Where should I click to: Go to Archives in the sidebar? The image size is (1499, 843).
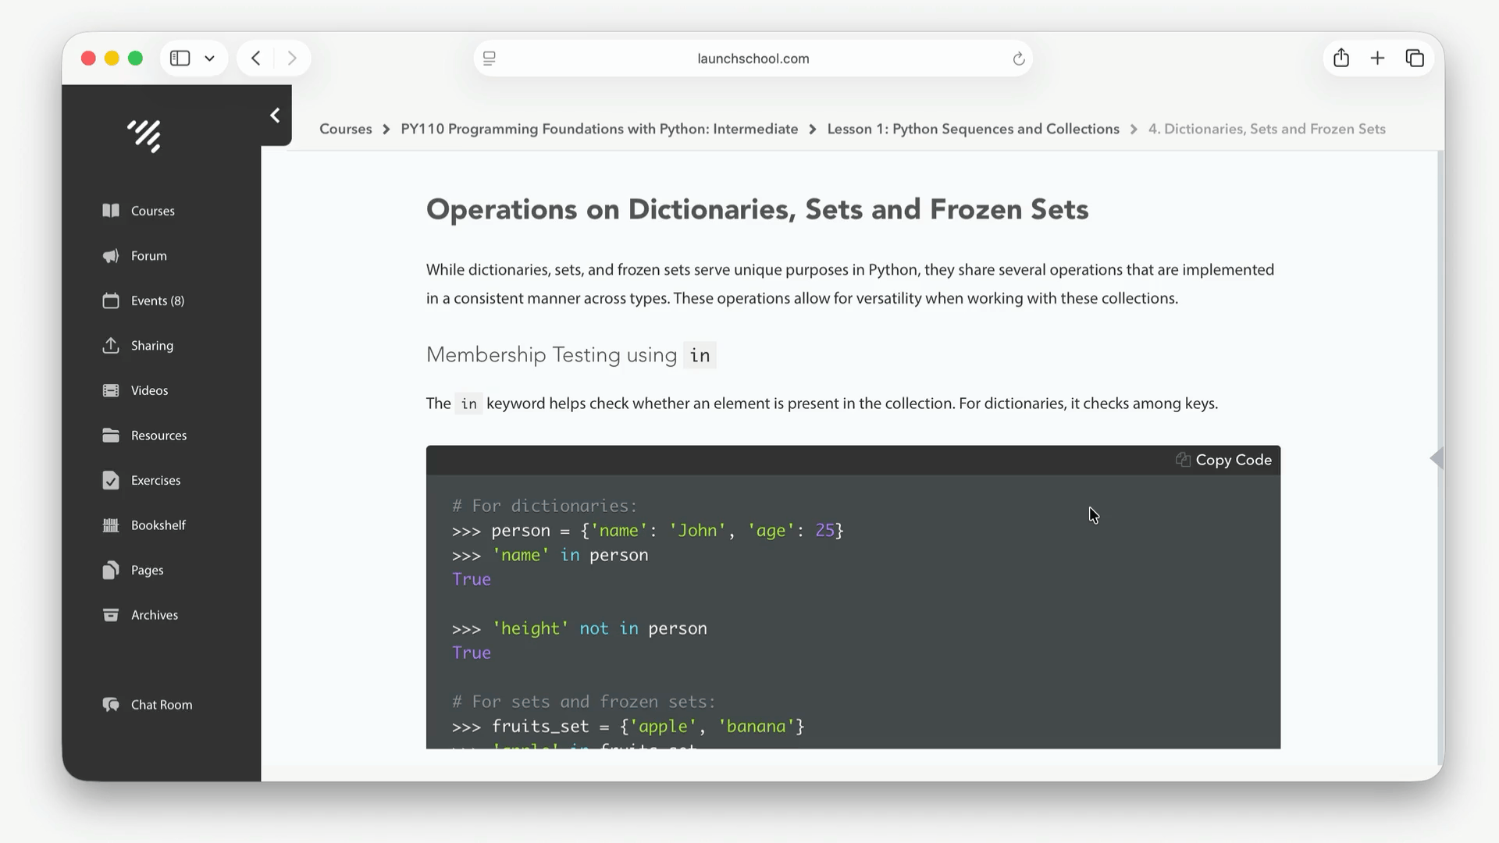click(154, 615)
